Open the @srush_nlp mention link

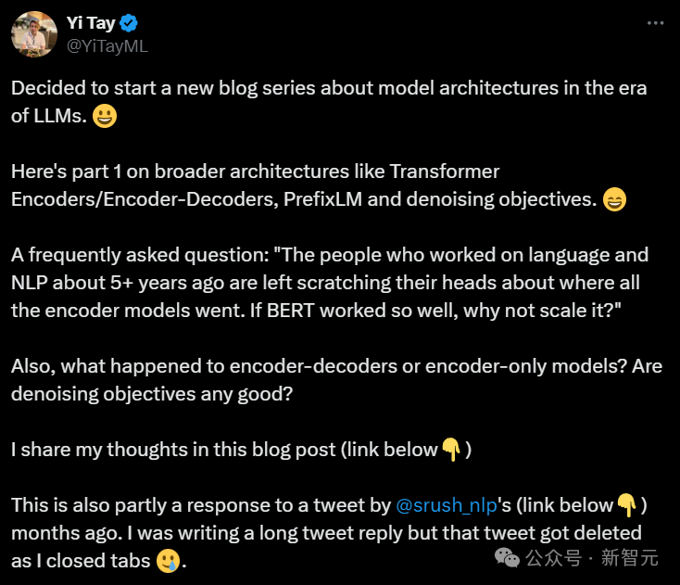click(x=448, y=506)
